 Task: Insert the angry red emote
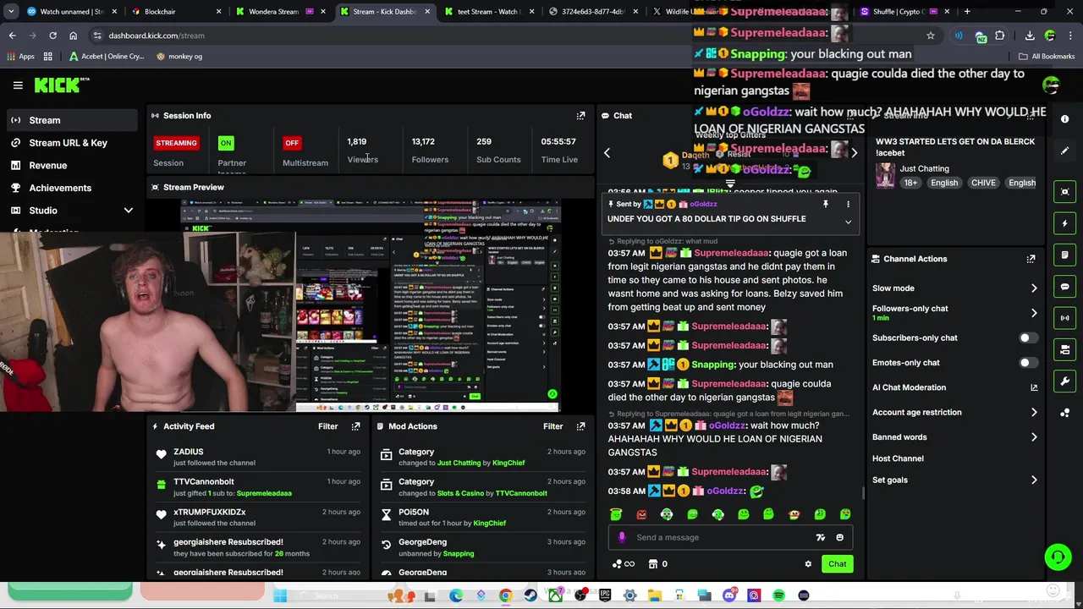641,514
